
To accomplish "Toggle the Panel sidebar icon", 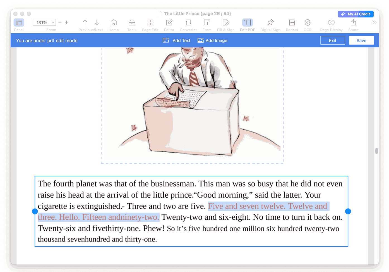I will (19, 22).
